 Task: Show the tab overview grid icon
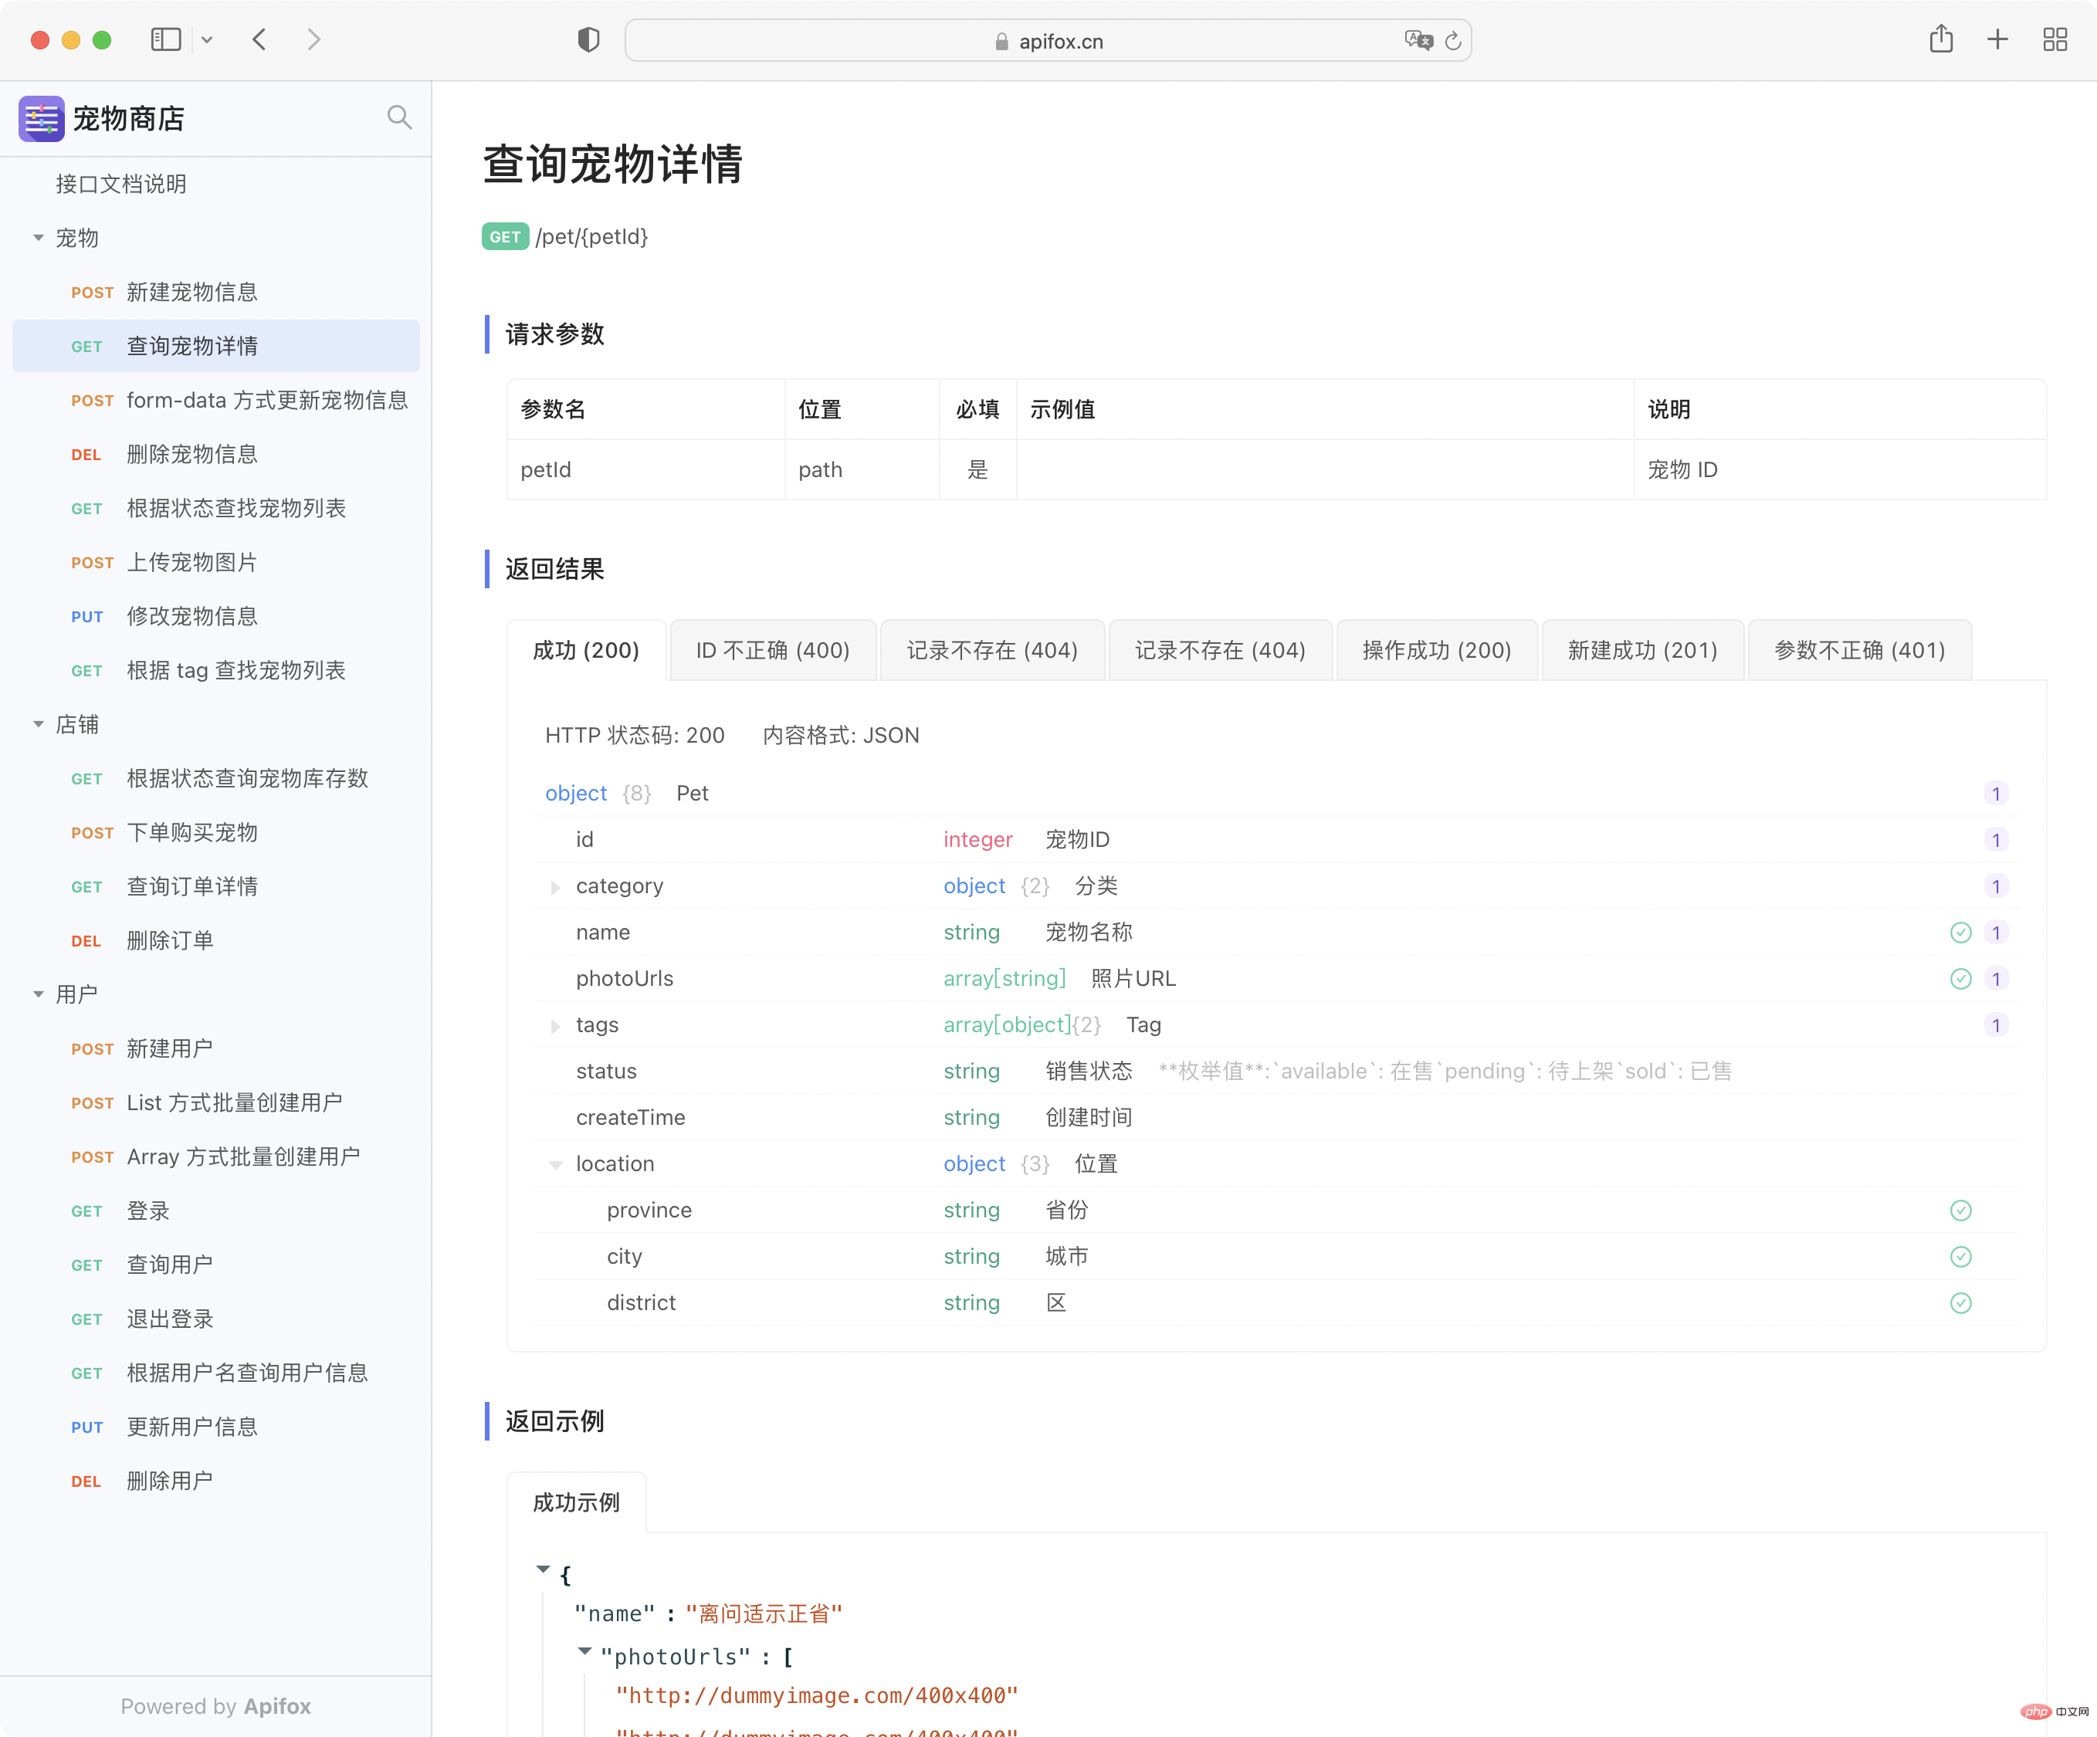click(x=2054, y=40)
